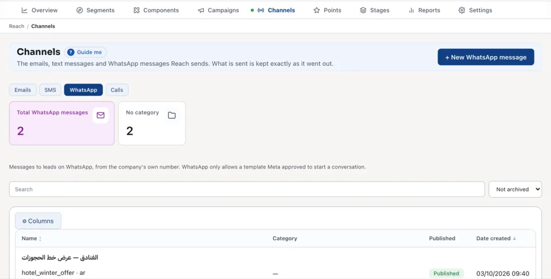The height and width of the screenshot is (279, 551).
Task: Sort by the Category column header
Action: pos(285,238)
